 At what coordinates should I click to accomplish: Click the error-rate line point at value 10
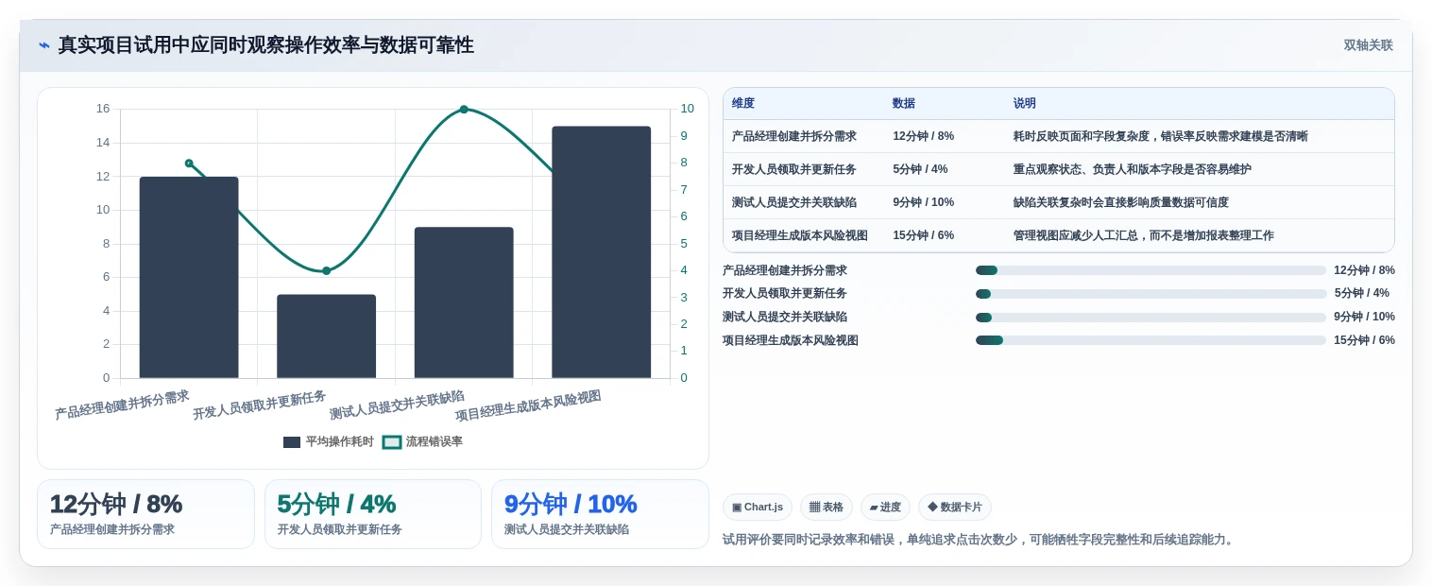(464, 110)
